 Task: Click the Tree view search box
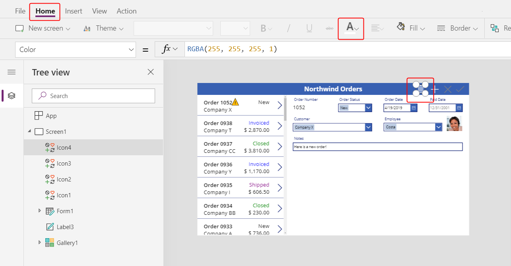pos(93,96)
